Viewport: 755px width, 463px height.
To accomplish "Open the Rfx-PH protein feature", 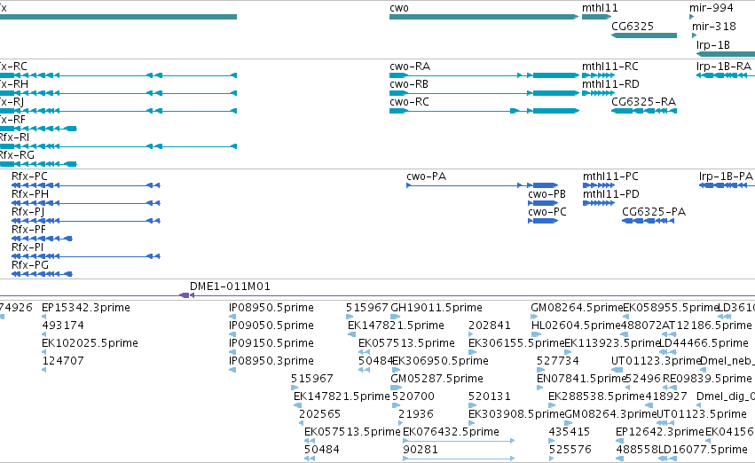I will 86,203.
